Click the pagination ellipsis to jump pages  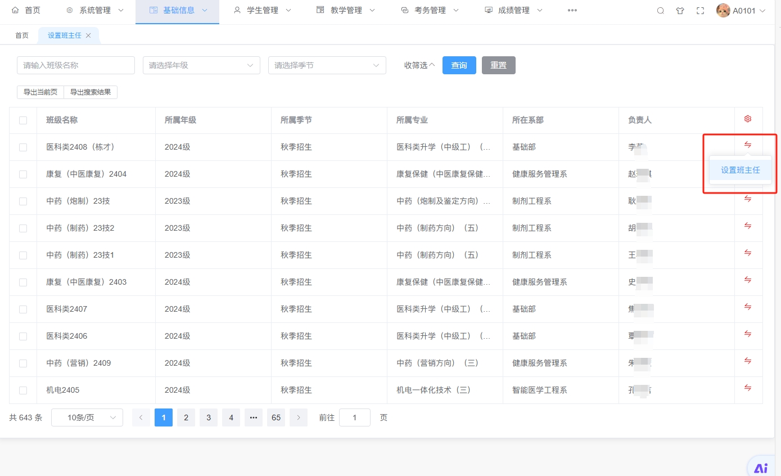[x=254, y=417]
